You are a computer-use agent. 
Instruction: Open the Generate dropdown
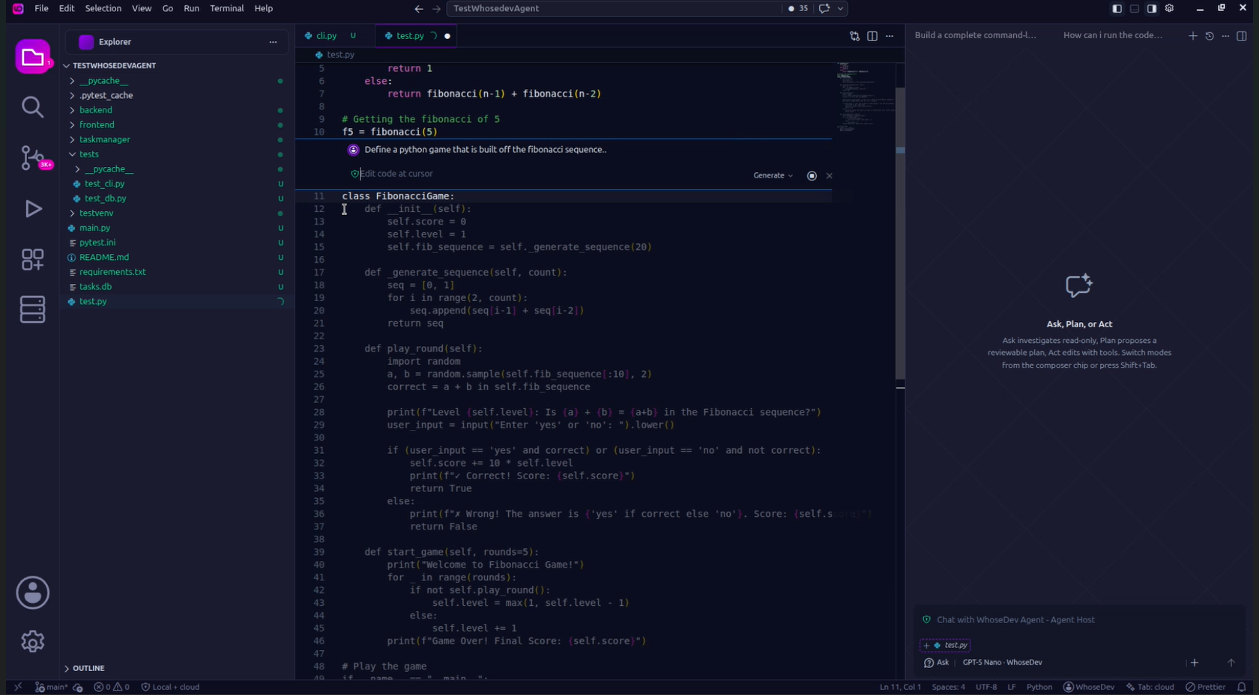[773, 175]
